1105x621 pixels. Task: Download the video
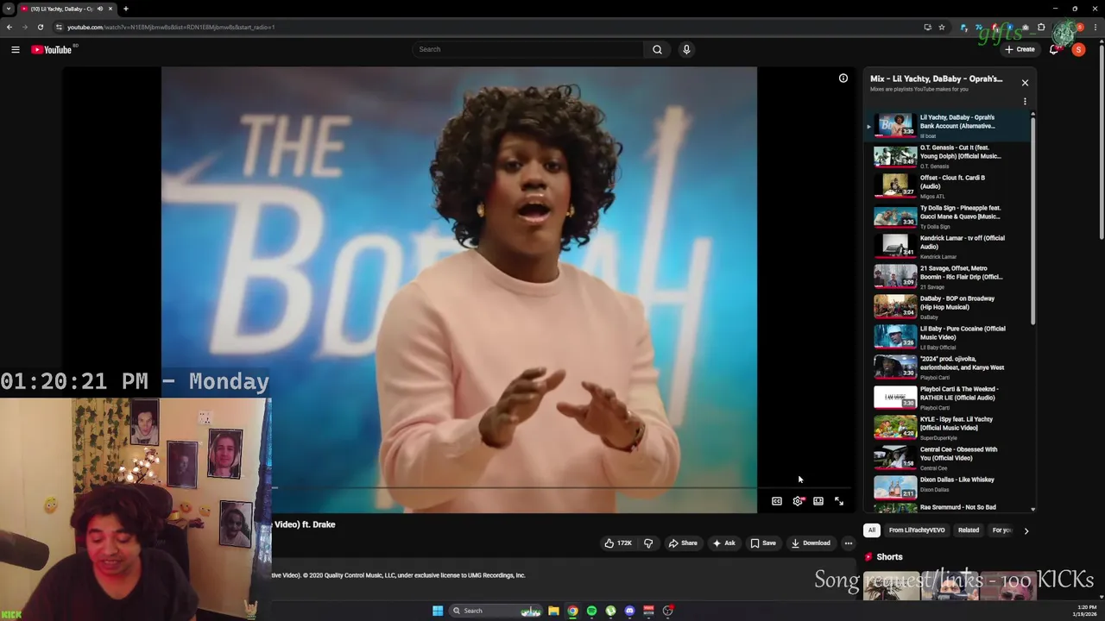click(811, 543)
